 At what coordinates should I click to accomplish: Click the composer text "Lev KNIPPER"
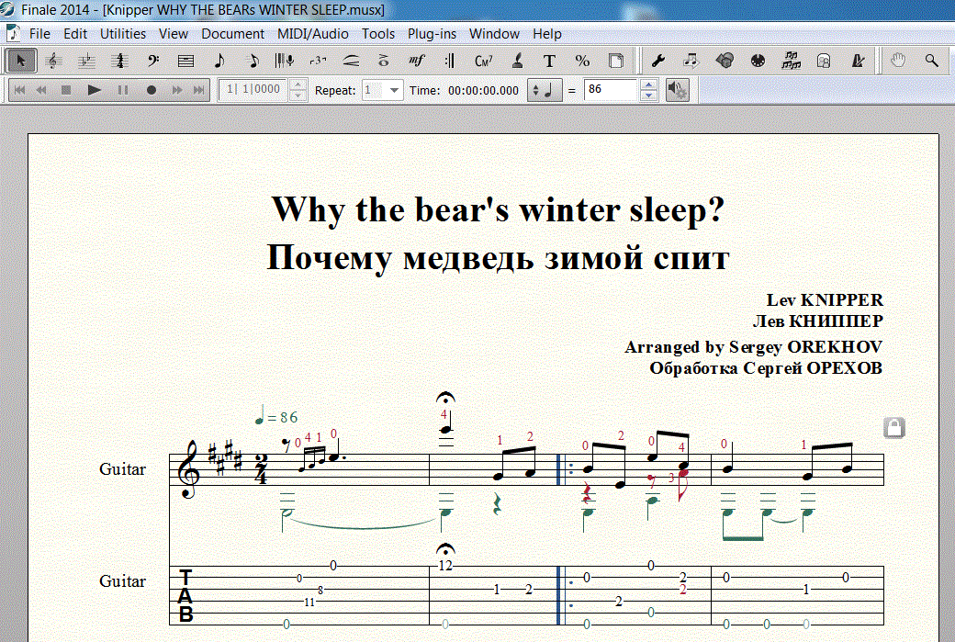pyautogui.click(x=825, y=300)
